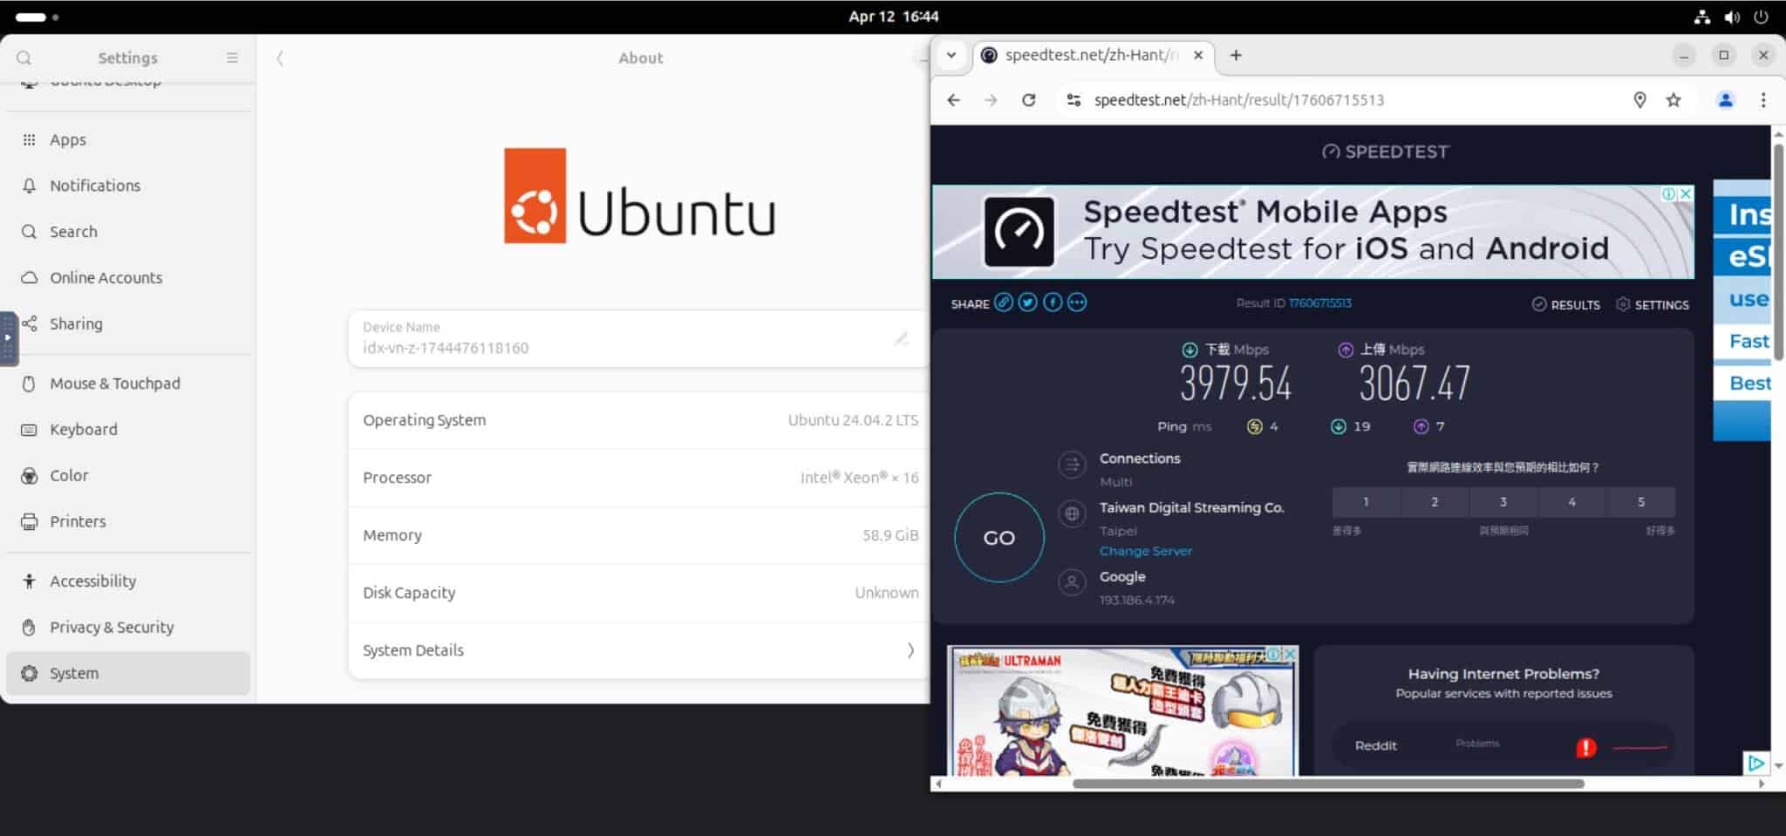Open Printers settings
The image size is (1786, 836).
tap(128, 521)
